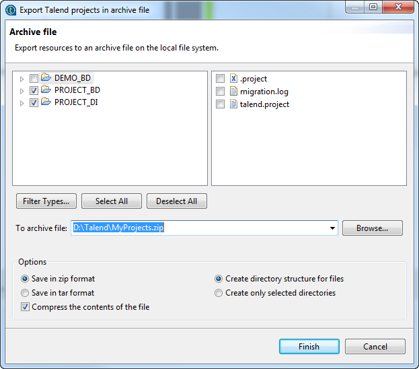Toggle the migration.log file checkbox
This screenshot has width=419, height=369.
(x=221, y=92)
